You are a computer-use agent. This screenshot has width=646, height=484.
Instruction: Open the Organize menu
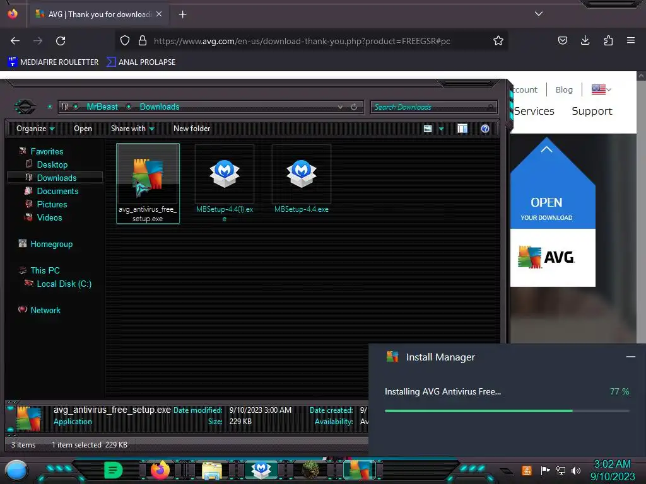tap(35, 129)
